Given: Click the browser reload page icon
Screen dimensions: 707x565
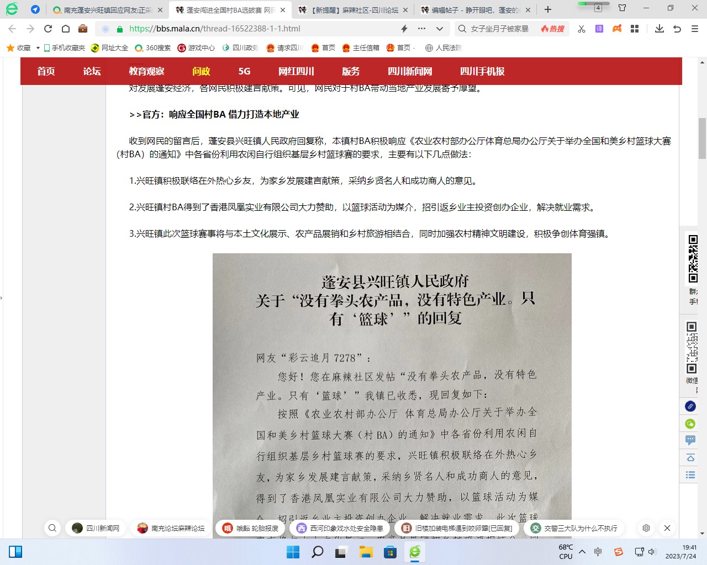Looking at the screenshot, I should (x=48, y=29).
